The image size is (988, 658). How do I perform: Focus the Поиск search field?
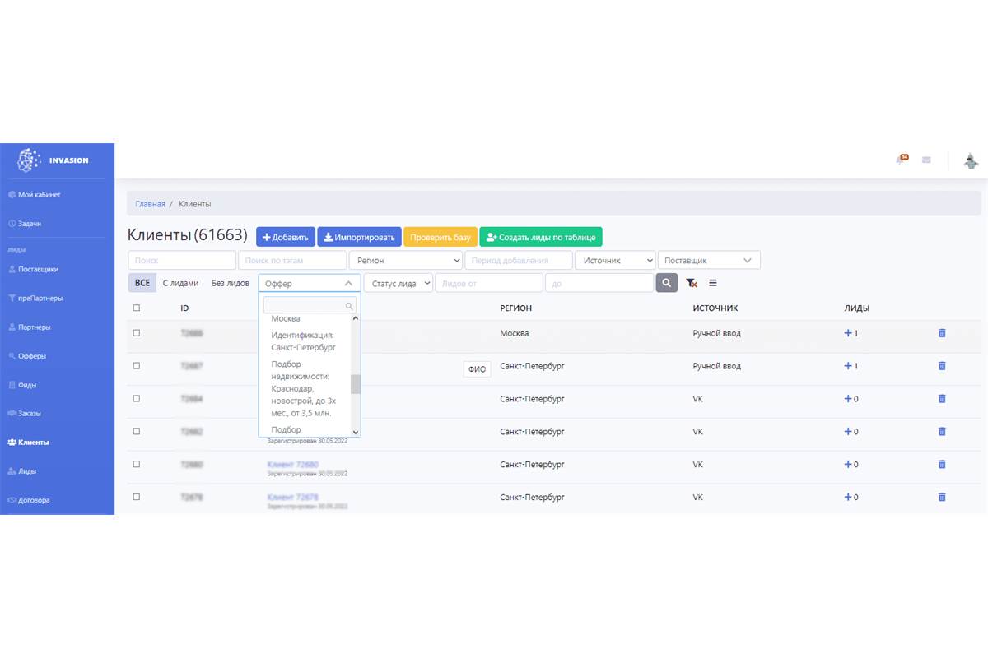pos(181,260)
